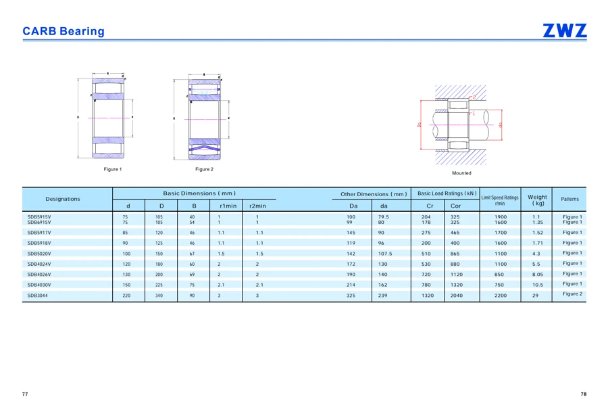
Task: Select the "B" width column sub-header
Action: click(x=195, y=206)
